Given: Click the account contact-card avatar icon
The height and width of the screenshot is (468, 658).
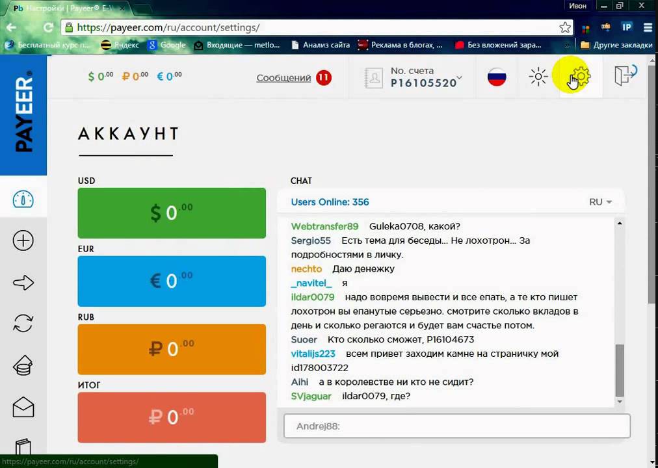Looking at the screenshot, I should point(374,77).
